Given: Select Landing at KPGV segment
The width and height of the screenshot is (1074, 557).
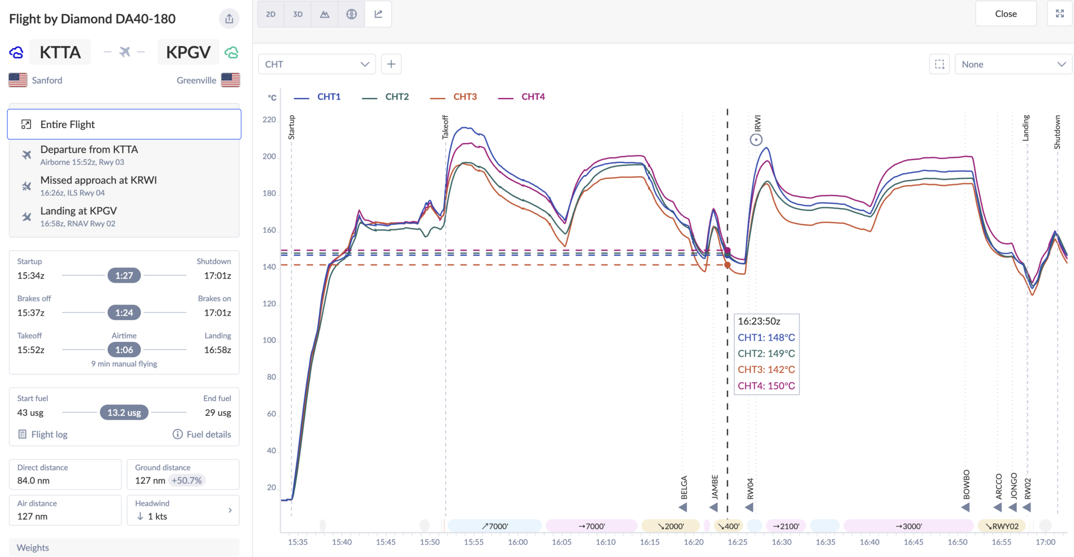Looking at the screenshot, I should [x=79, y=217].
